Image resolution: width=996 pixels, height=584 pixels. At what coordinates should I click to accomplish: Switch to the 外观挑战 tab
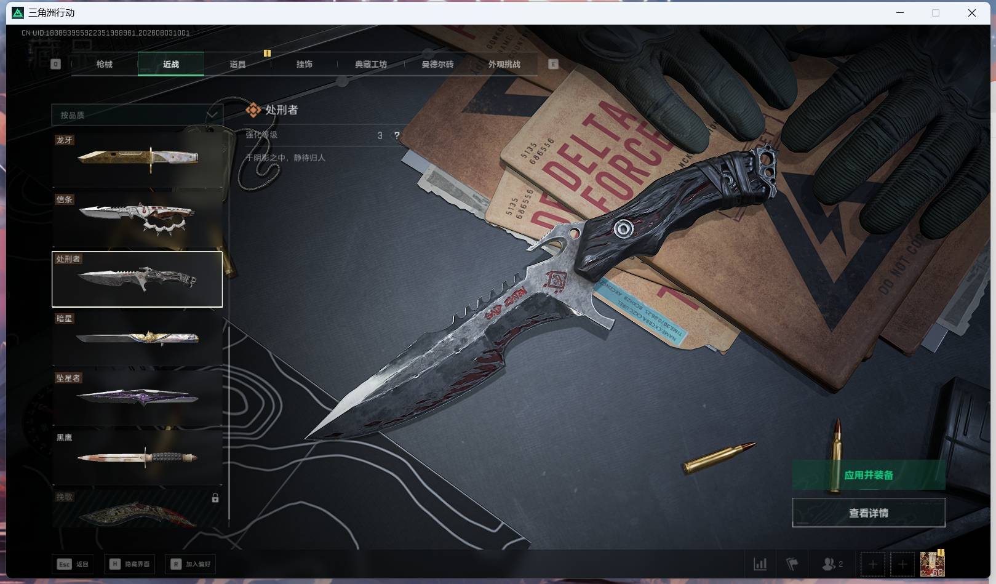click(504, 64)
